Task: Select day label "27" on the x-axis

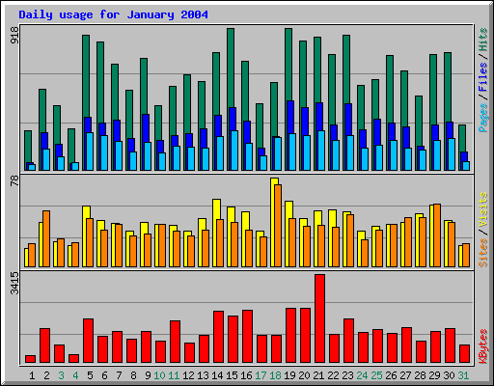Action: (x=405, y=375)
